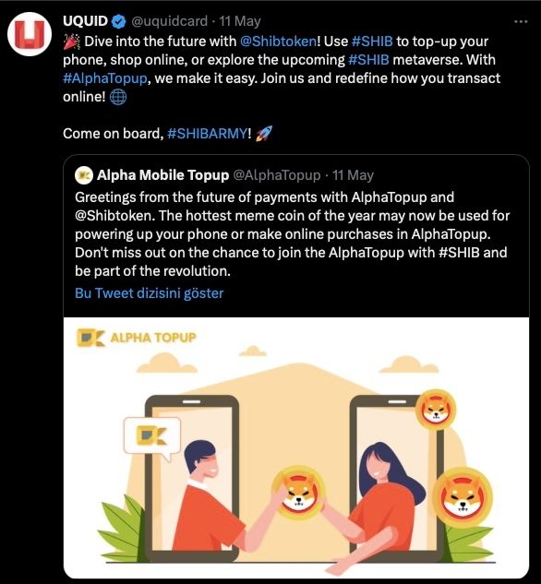Open the quoted tweet's illustration image
The height and width of the screenshot is (584, 541).
pos(296,447)
